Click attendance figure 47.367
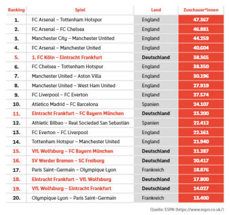230x215 pixels. click(x=201, y=20)
